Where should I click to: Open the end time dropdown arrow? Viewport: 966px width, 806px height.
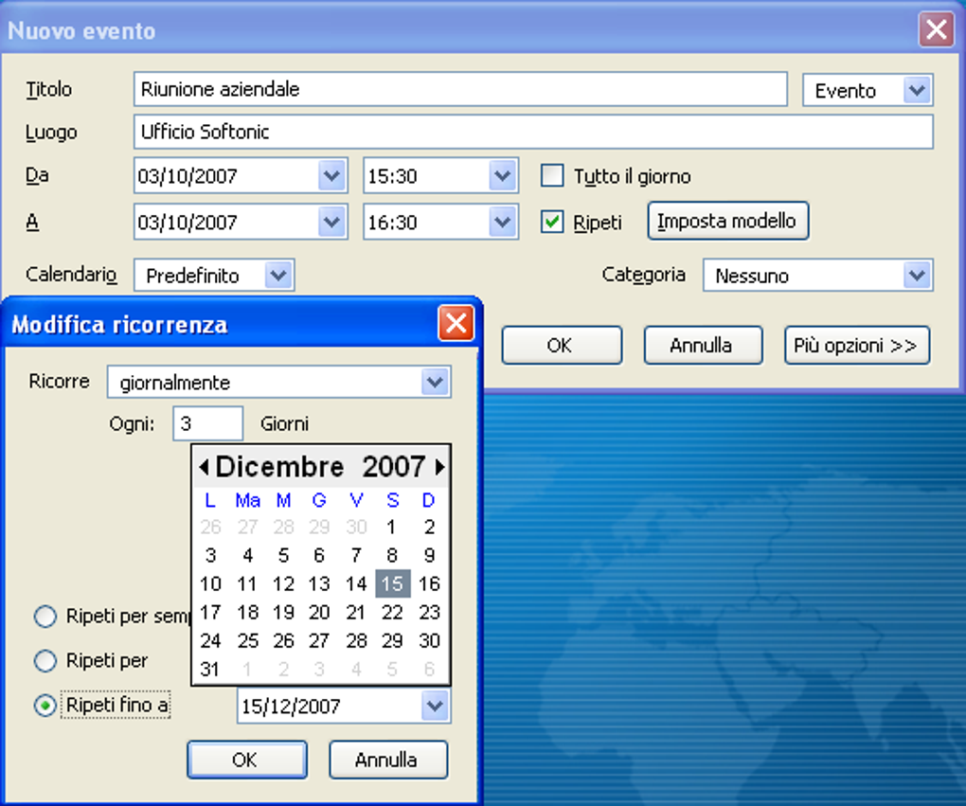[x=502, y=222]
